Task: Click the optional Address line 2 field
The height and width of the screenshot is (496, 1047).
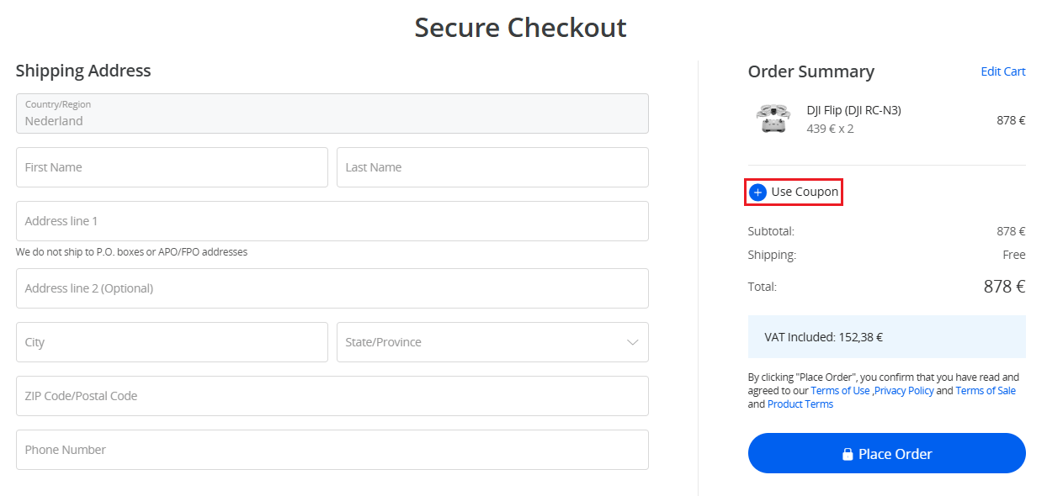Action: [x=332, y=288]
